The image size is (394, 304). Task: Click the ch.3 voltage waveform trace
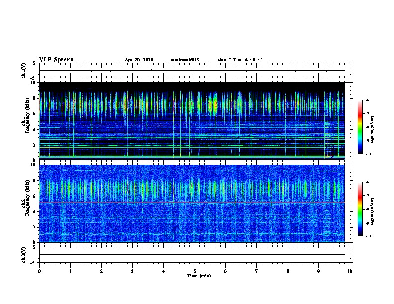pyautogui.click(x=192, y=255)
